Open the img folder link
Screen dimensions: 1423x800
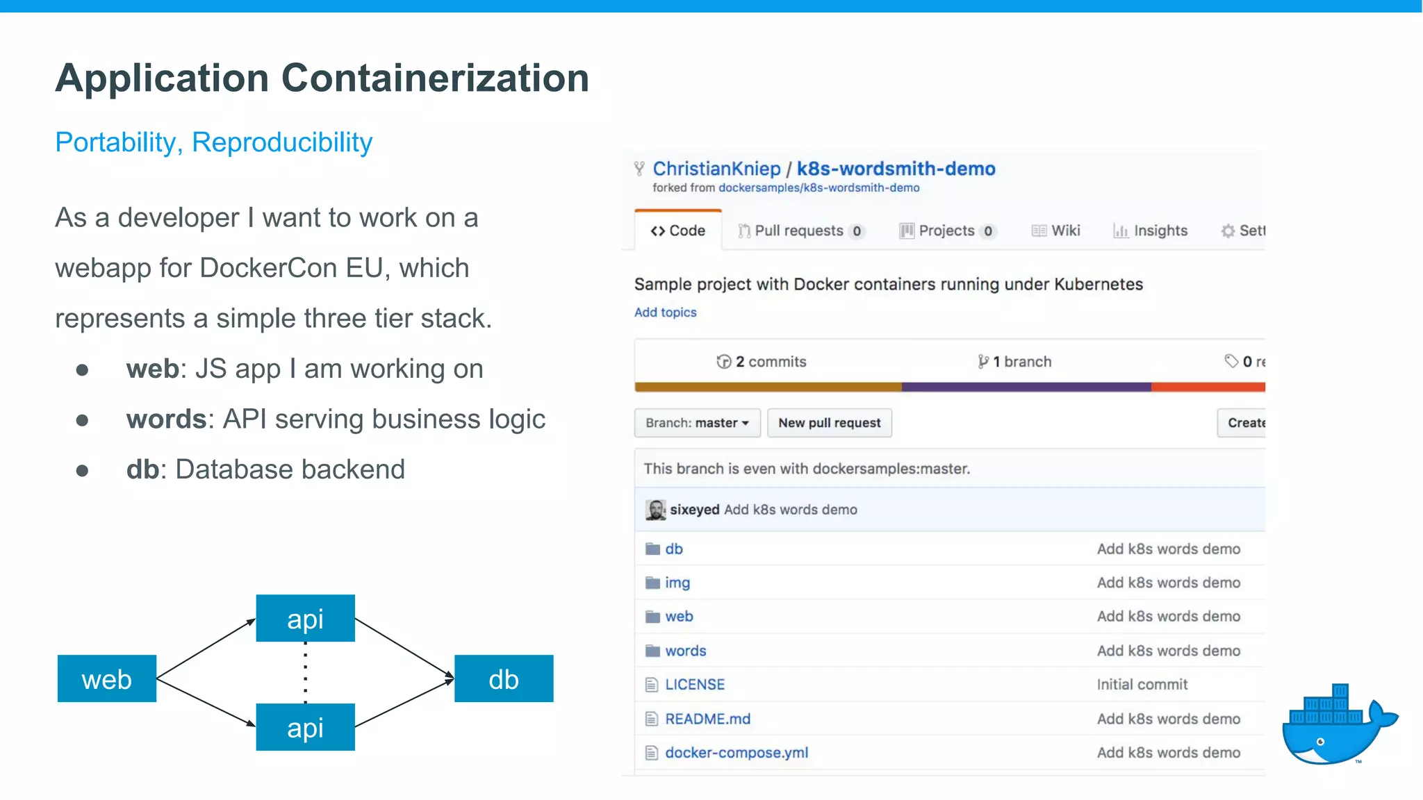click(x=677, y=583)
